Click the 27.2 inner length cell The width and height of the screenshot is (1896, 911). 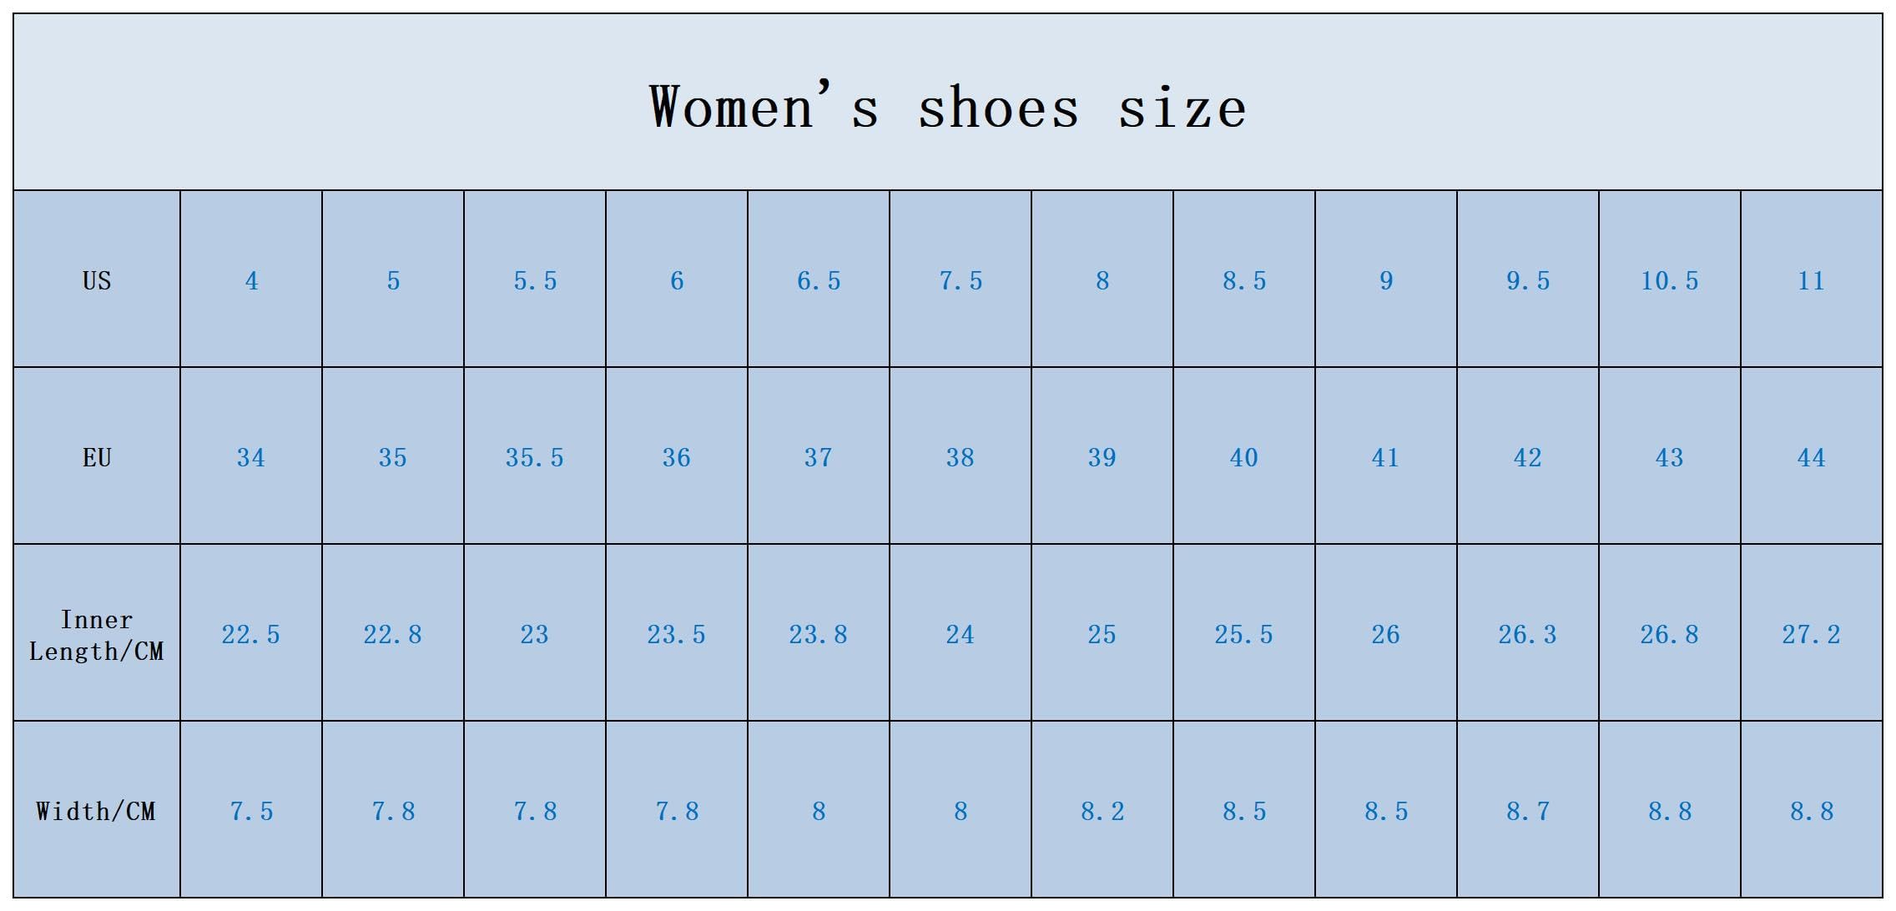pyautogui.click(x=1811, y=635)
